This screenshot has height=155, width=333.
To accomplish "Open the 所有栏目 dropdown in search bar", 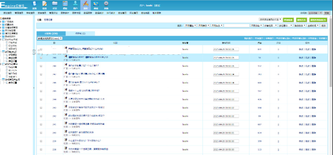I will (x=270, y=26).
